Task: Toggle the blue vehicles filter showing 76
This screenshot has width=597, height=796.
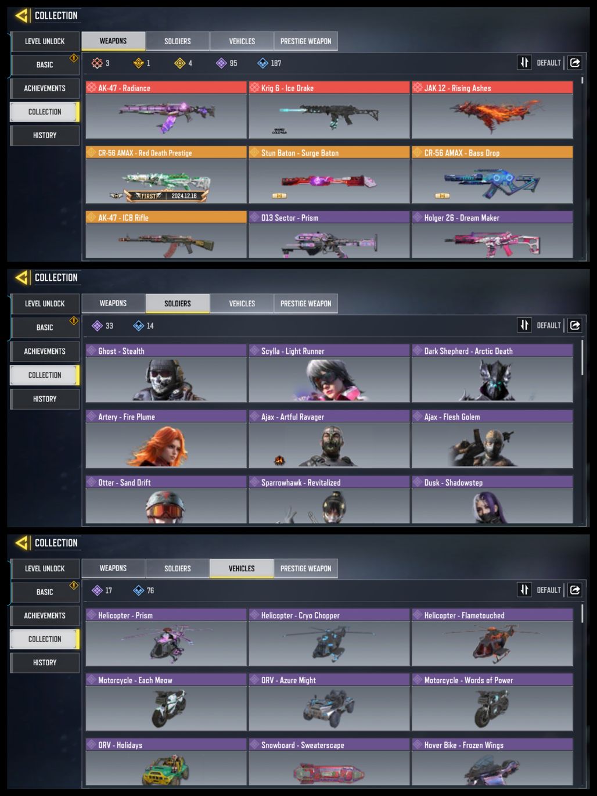Action: coord(143,590)
